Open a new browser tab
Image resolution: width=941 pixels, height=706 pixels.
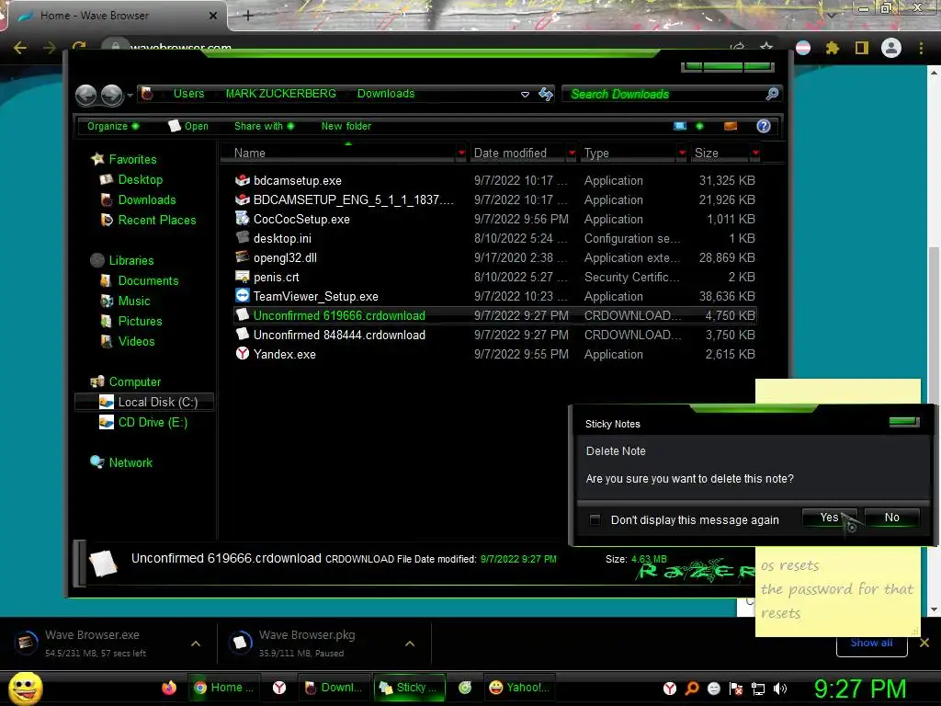(x=248, y=16)
